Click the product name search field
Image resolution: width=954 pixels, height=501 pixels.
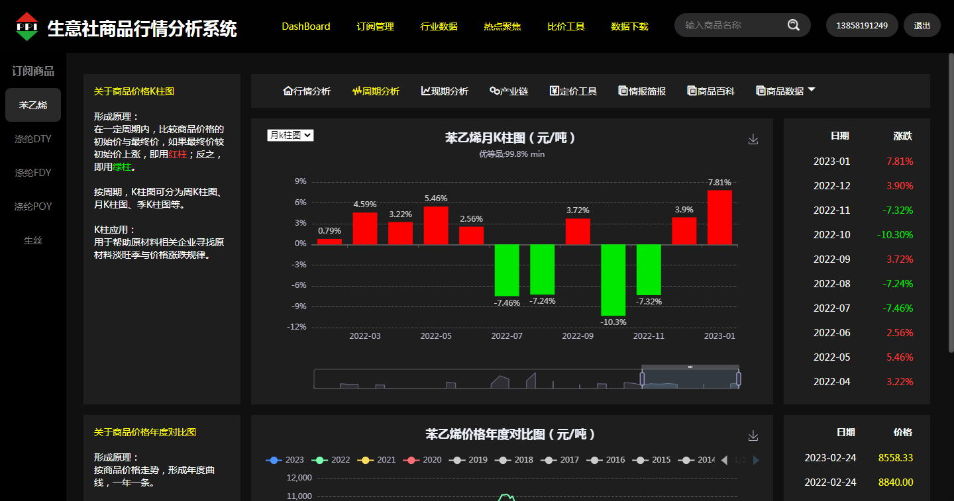(x=732, y=25)
